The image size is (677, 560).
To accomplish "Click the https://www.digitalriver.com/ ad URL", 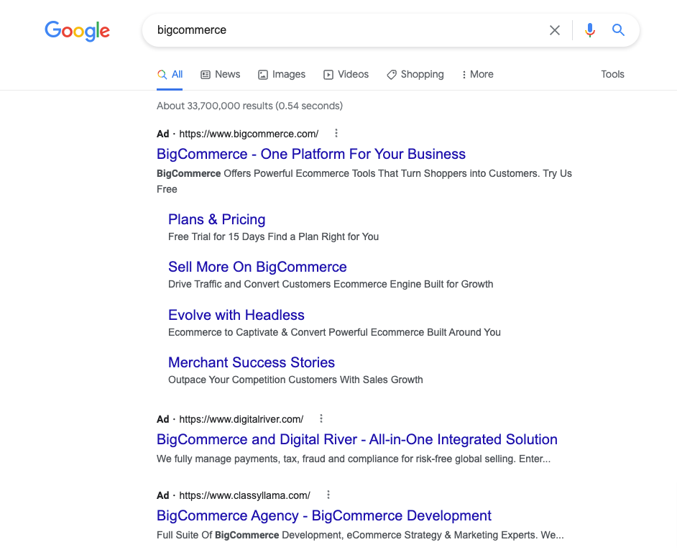I will click(241, 419).
